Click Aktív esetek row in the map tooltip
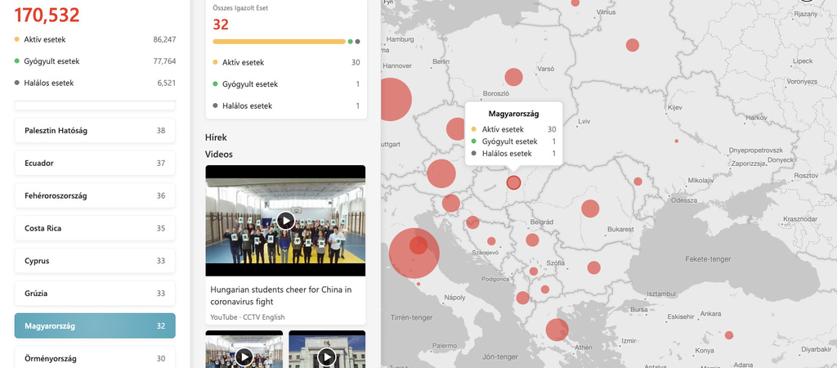837x368 pixels. coord(513,129)
